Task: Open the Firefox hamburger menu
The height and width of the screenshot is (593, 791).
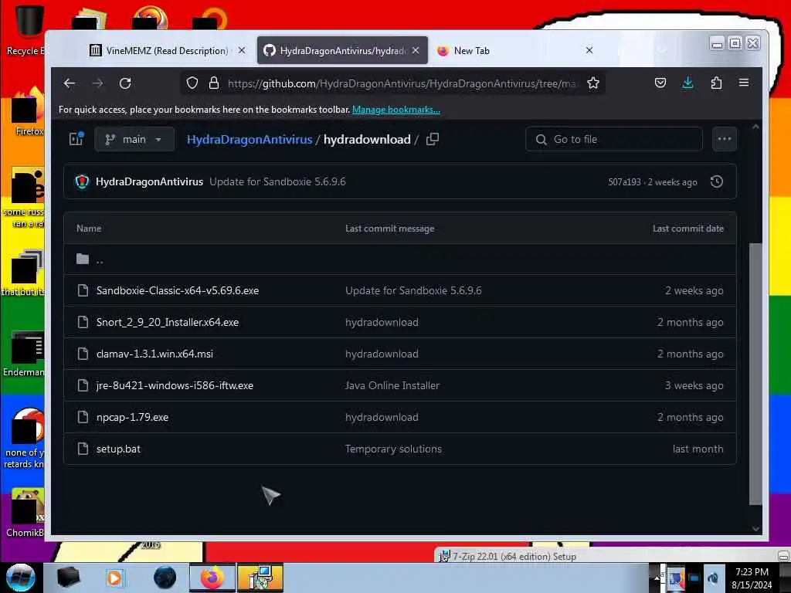Action: tap(744, 83)
